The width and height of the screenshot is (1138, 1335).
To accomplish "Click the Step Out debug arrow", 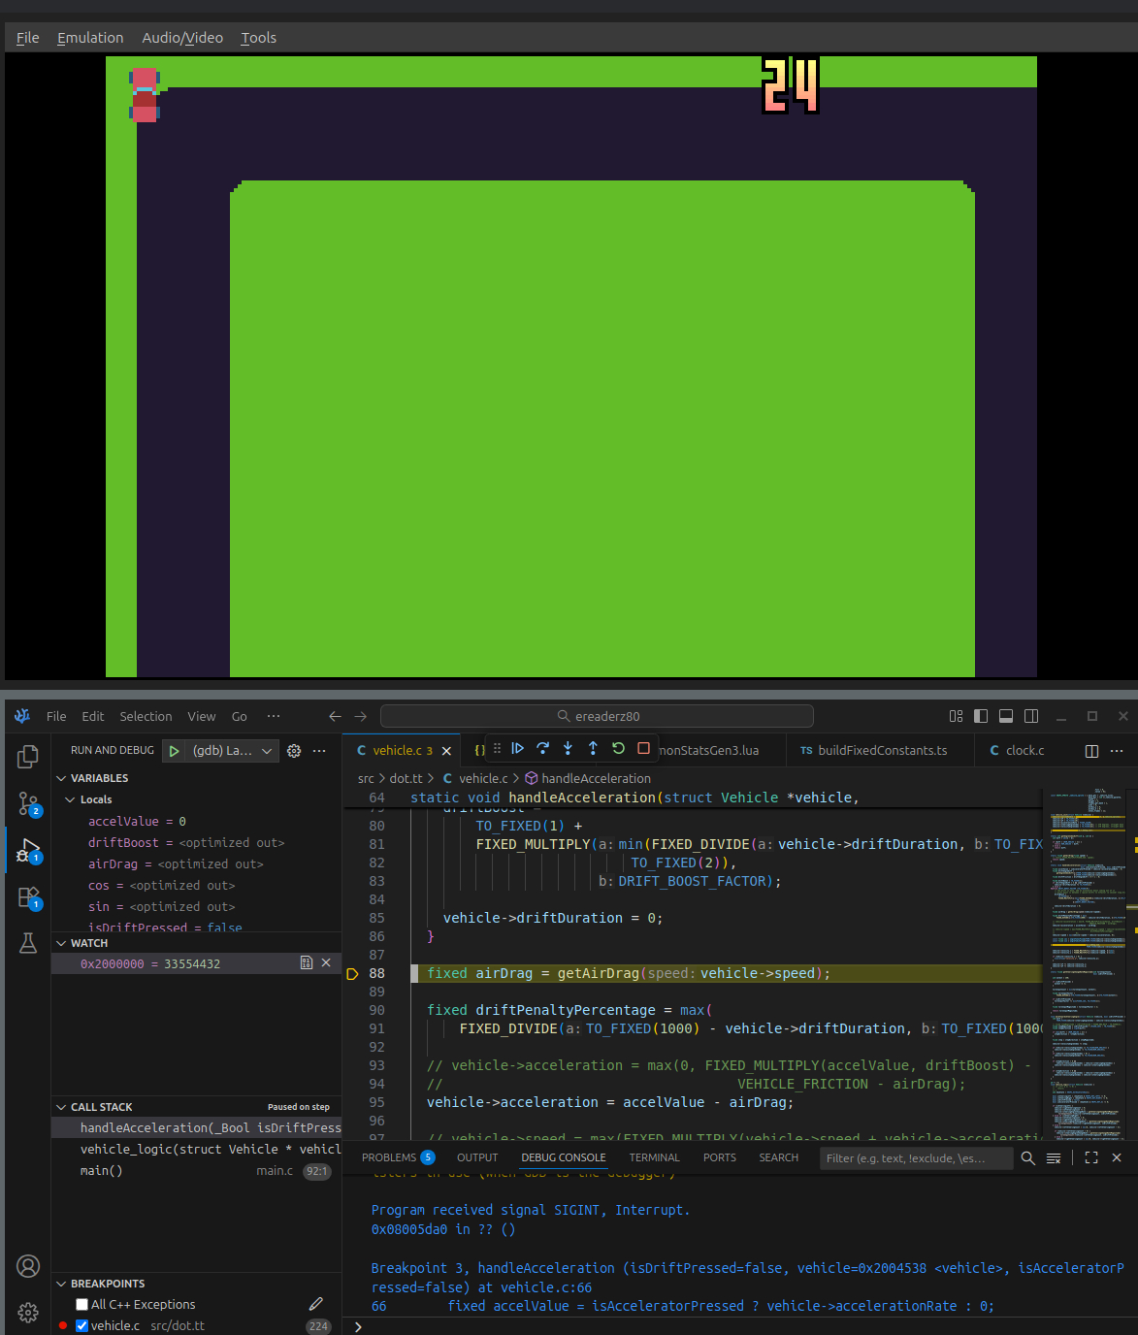I will 593,748.
